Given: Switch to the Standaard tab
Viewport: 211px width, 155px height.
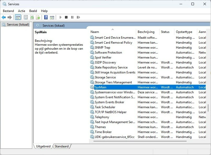Looking at the screenshot, I should tap(62, 146).
